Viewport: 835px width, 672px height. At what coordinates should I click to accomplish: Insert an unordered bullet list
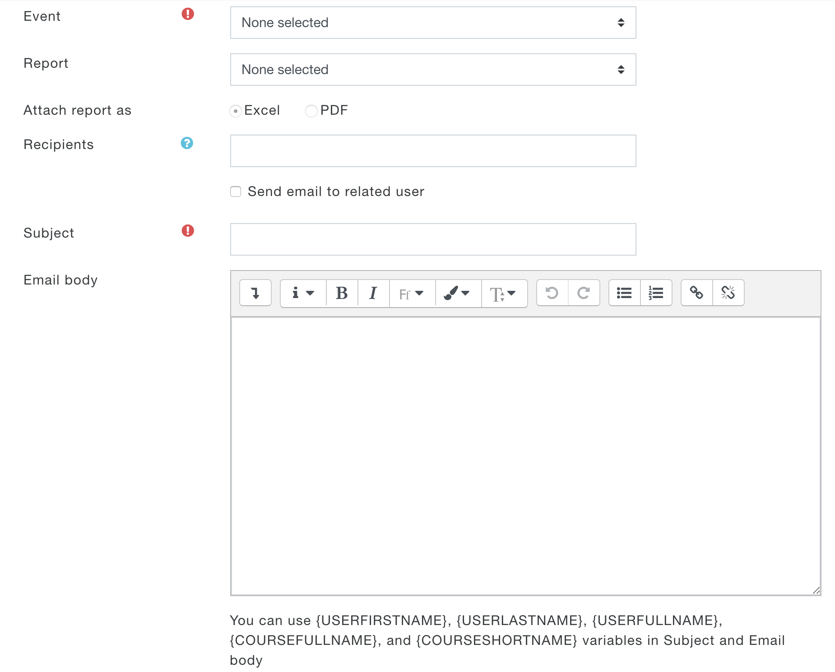(x=625, y=293)
